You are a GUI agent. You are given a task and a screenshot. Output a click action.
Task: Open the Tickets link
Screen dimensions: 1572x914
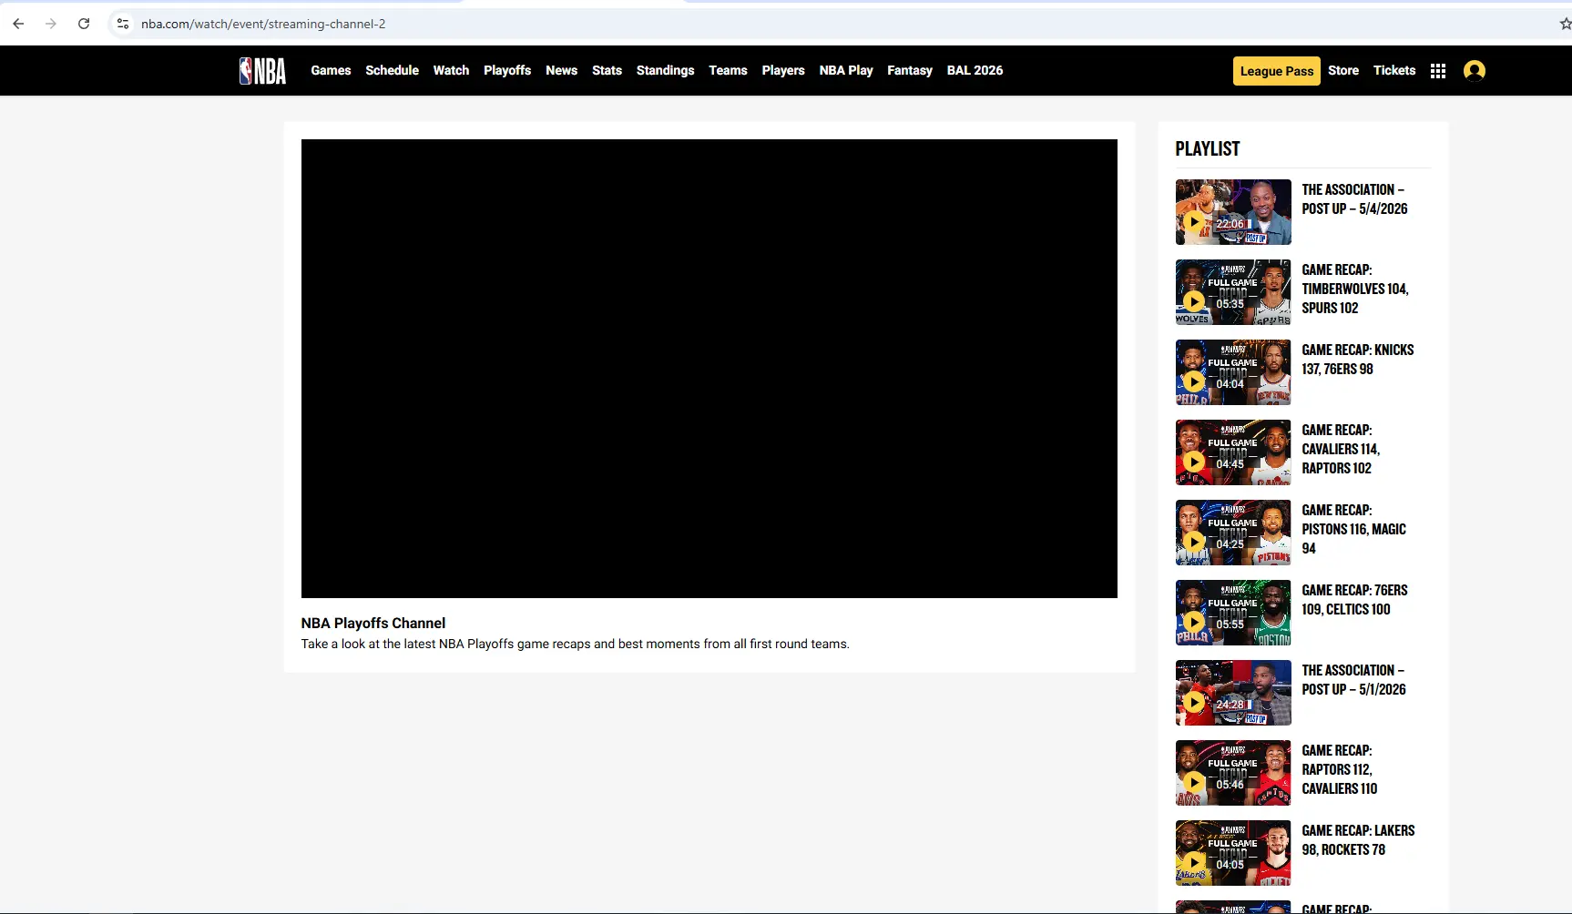tap(1394, 70)
